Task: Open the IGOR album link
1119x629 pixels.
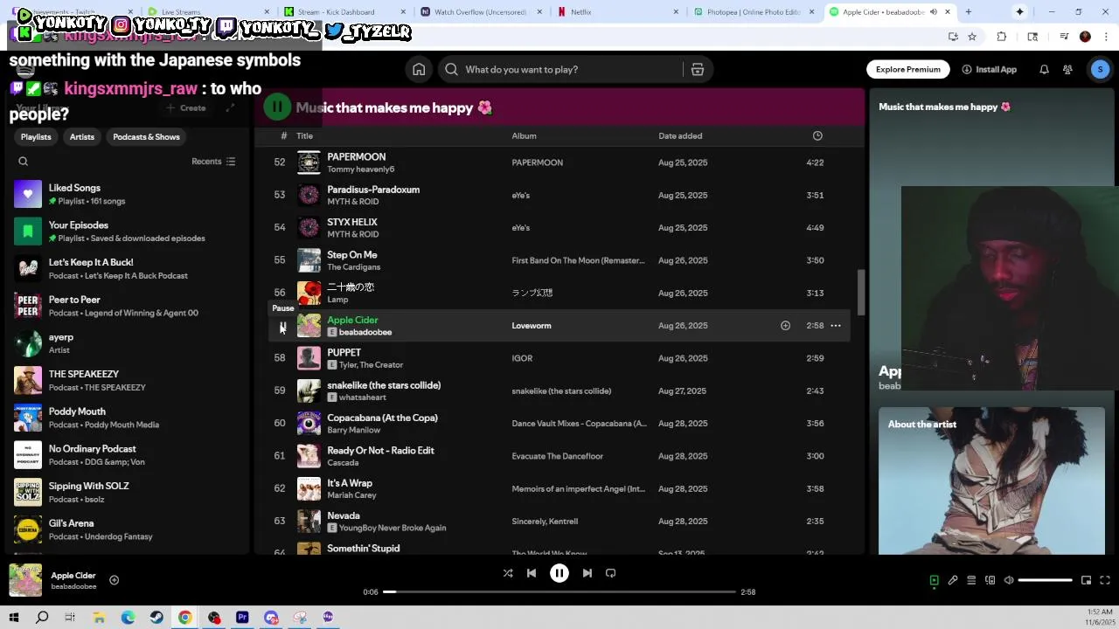Action: pyautogui.click(x=522, y=358)
